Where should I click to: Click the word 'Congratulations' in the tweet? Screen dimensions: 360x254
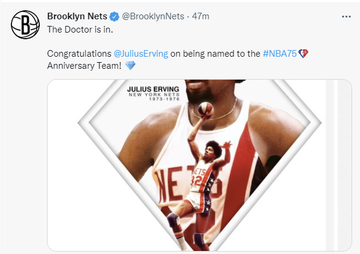coord(79,54)
